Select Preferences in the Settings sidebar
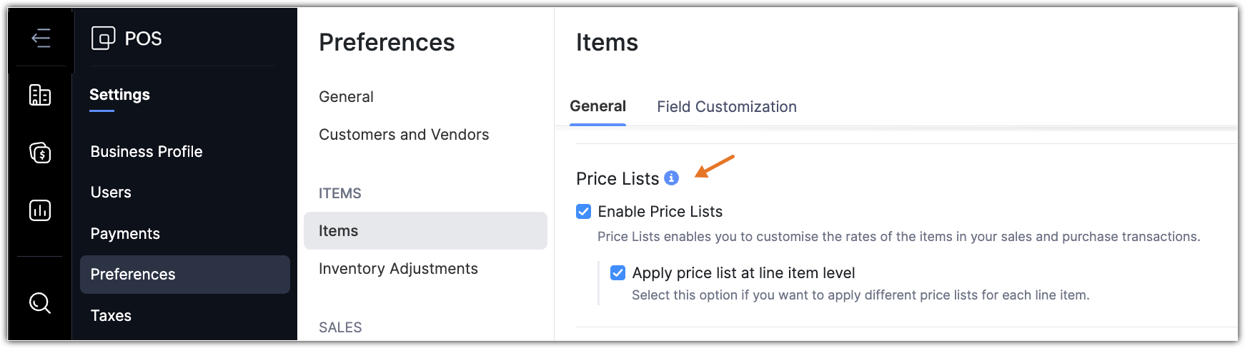1245x348 pixels. coord(133,275)
